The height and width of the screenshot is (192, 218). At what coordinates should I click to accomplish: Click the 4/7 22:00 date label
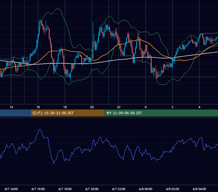[119, 189]
